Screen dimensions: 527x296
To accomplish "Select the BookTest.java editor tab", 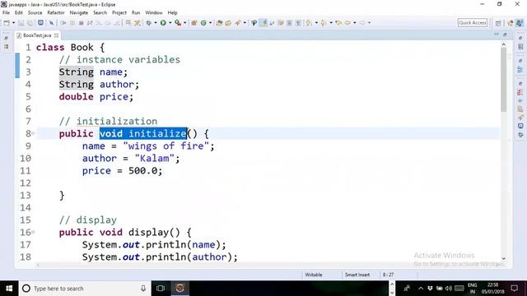I will [37, 35].
